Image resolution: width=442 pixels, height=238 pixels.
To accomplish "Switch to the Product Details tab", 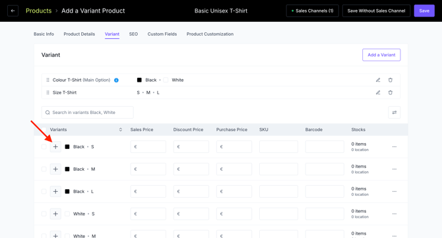I will pyautogui.click(x=79, y=34).
